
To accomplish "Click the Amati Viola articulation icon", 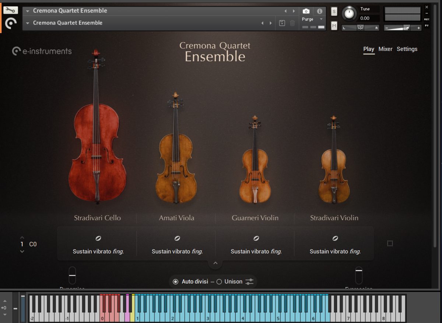I will 177,239.
